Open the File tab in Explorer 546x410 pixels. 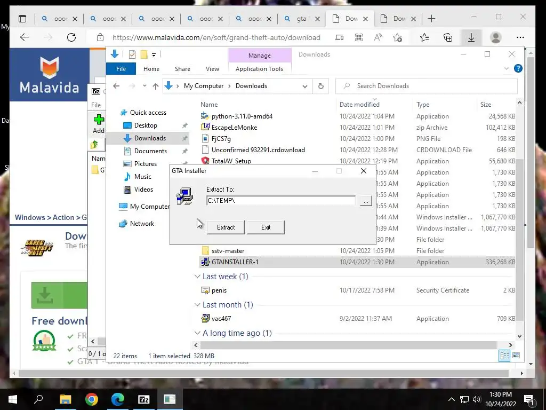click(121, 69)
